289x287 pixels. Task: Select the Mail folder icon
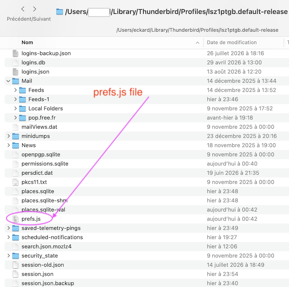16,81
